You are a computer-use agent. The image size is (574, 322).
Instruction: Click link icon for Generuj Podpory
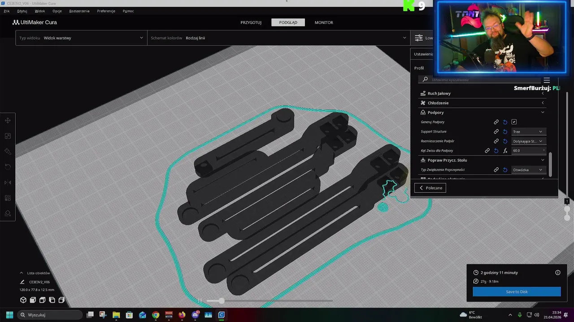(x=496, y=122)
